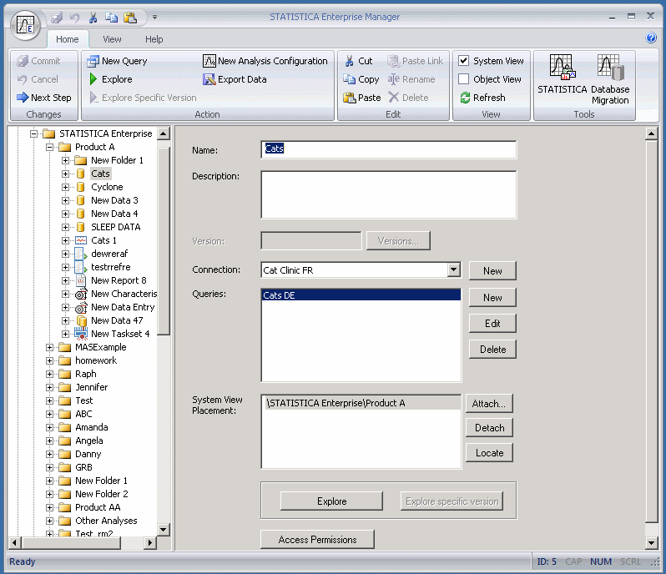Switch to the View ribbon tab
Screen dimensions: 666x574
click(112, 39)
